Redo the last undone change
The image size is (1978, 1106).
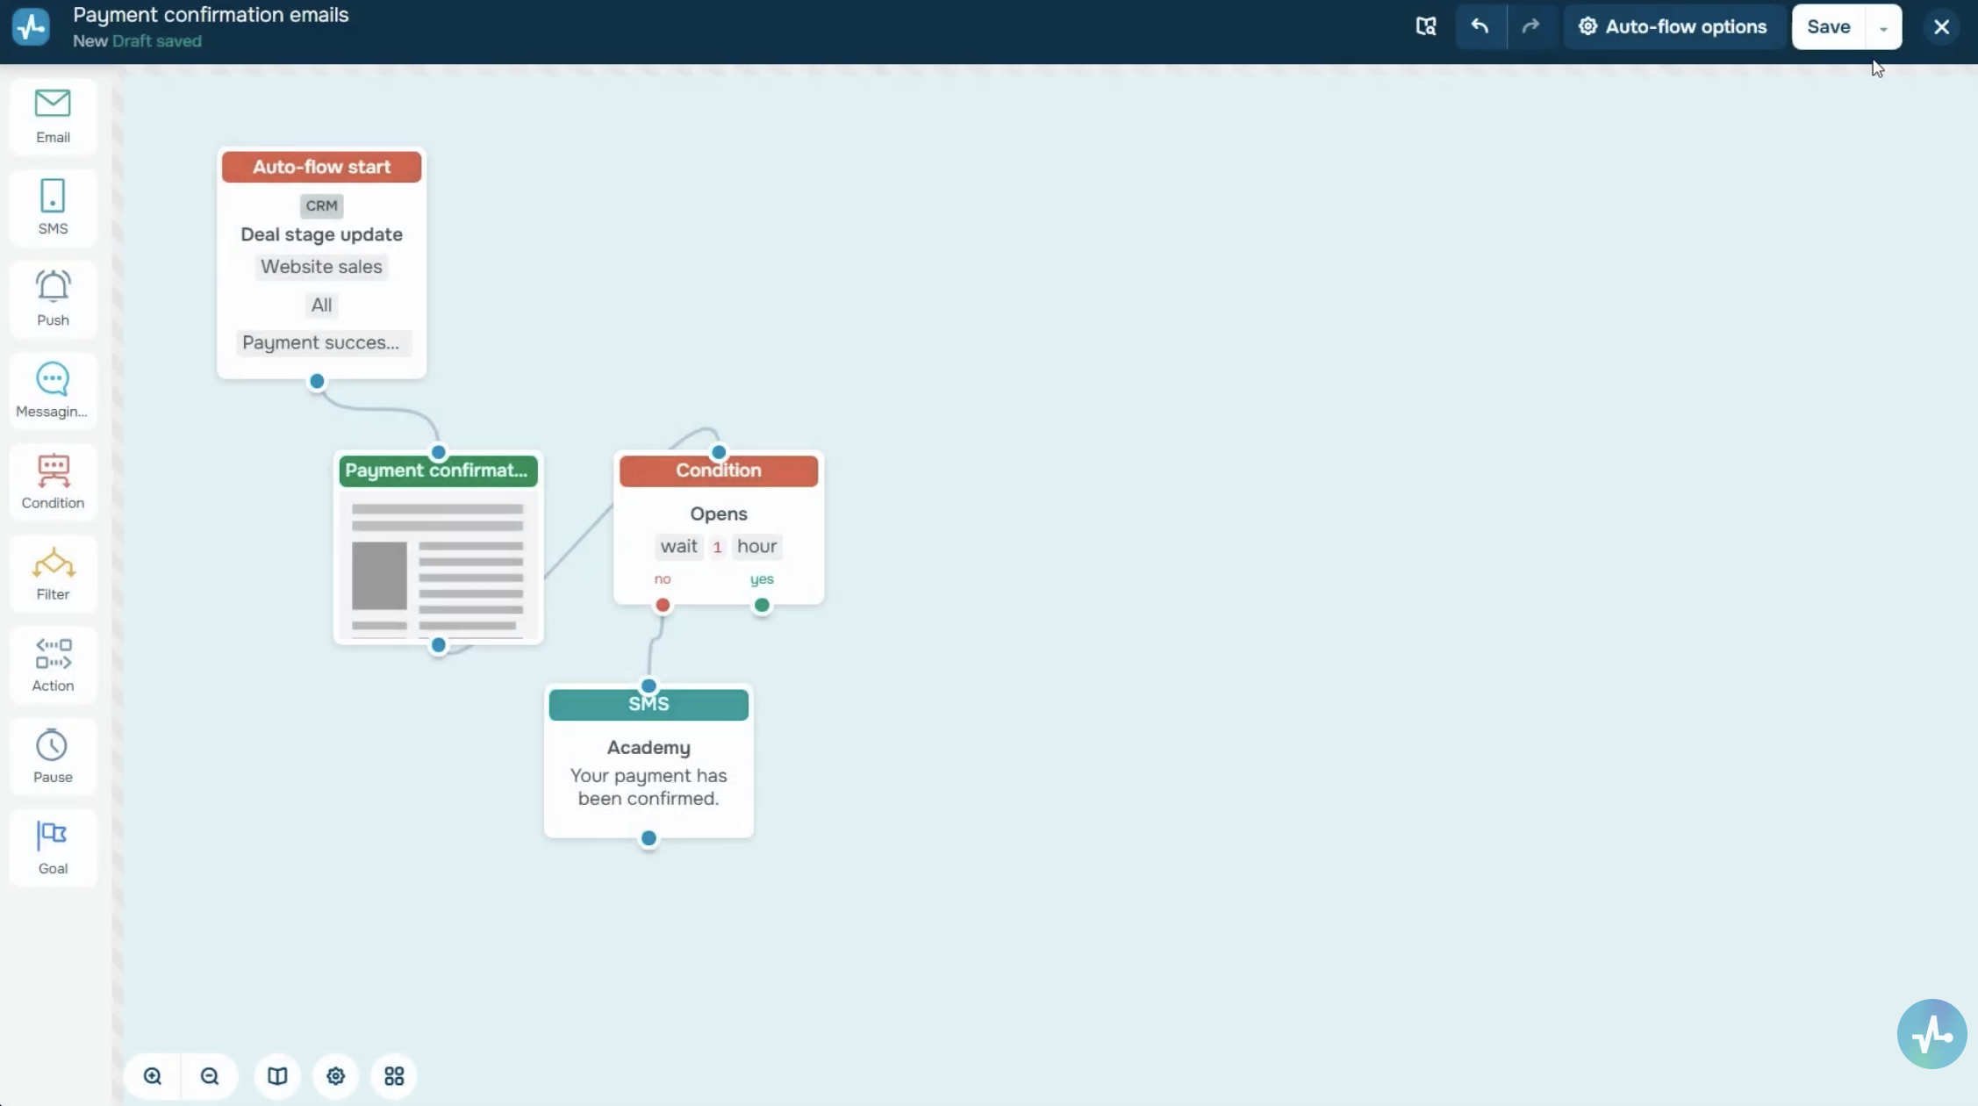click(x=1531, y=26)
